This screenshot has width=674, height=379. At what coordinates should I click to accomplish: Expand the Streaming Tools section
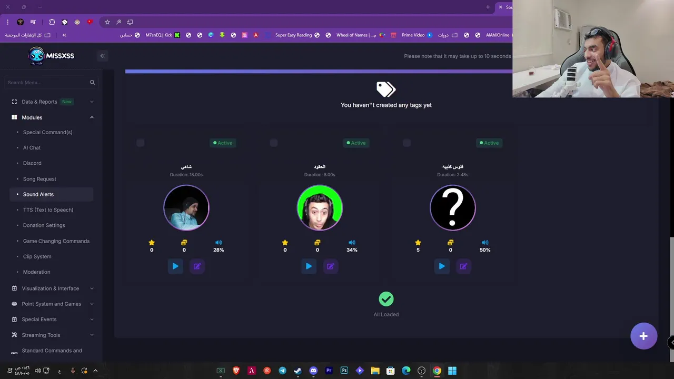[x=52, y=335]
